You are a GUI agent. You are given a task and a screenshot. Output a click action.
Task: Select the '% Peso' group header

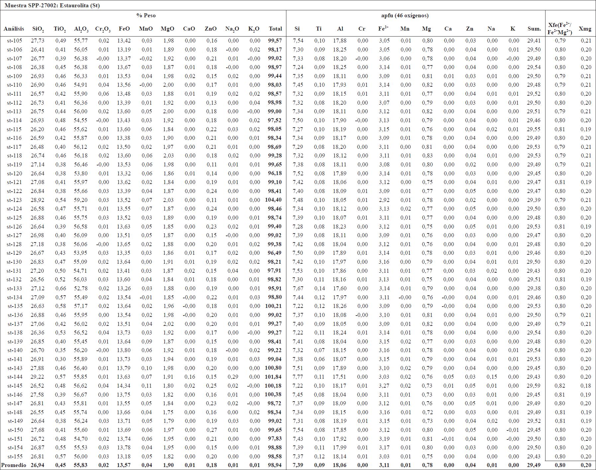[x=146, y=15]
